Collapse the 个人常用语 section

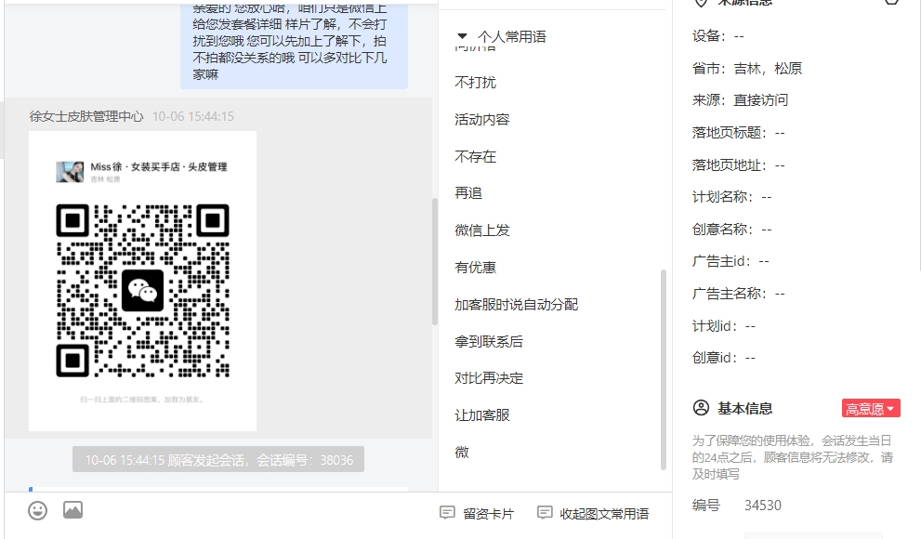pos(462,36)
